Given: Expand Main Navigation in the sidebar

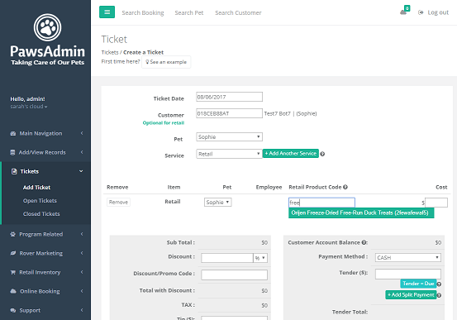Looking at the screenshot, I should pos(45,133).
